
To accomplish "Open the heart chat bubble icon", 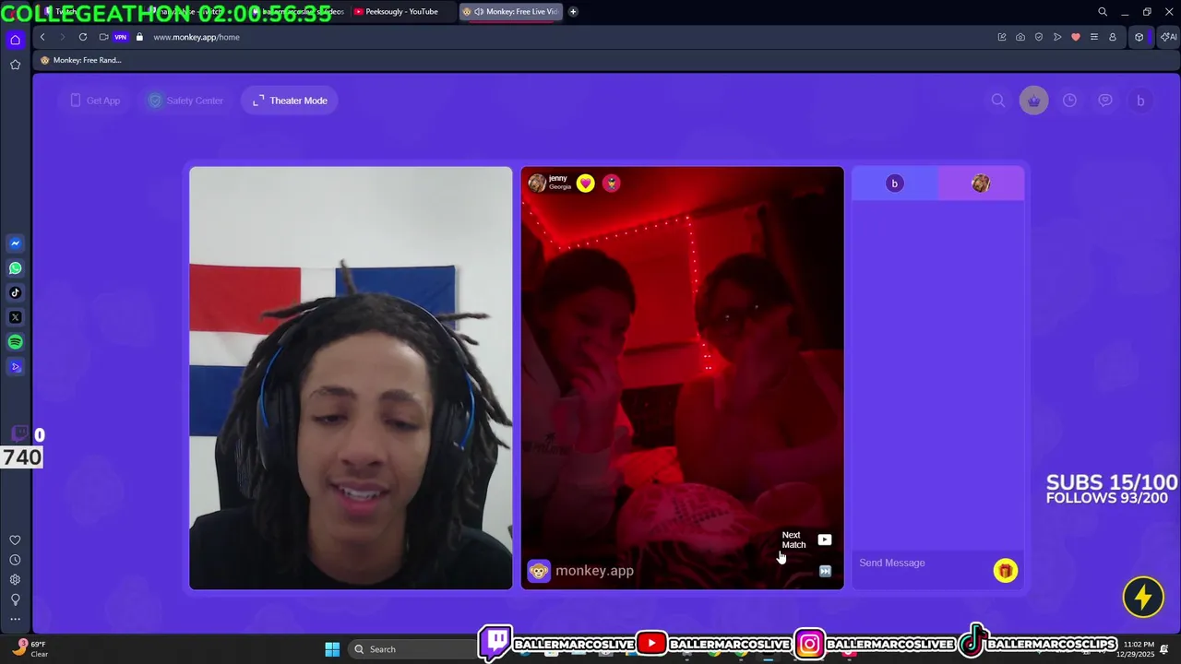I will click(x=1105, y=101).
